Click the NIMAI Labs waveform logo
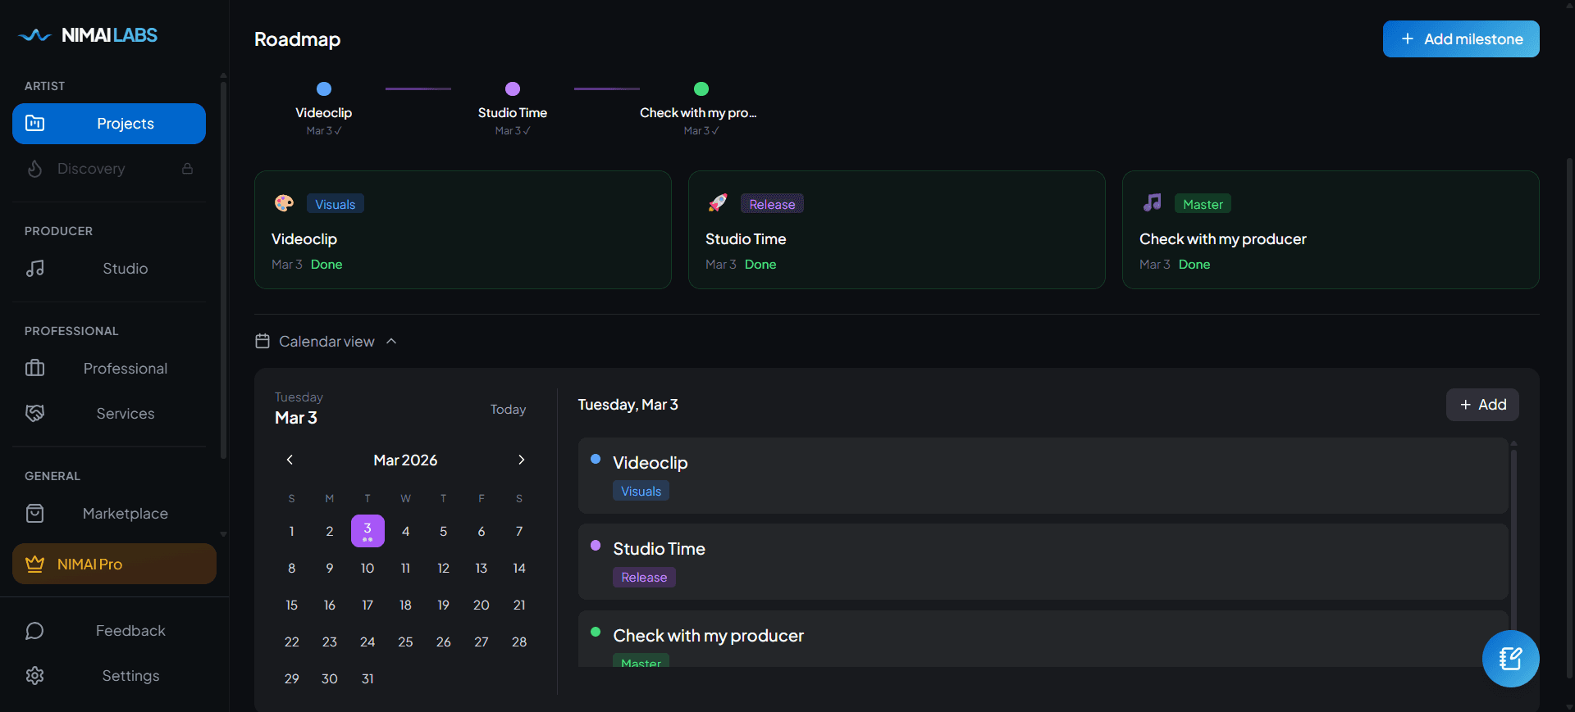This screenshot has width=1575, height=712. pos(34,35)
